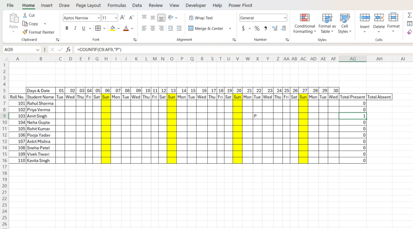Open the Cell Styles gallery
Image resolution: width=413 pixels, height=229 pixels.
[344, 24]
